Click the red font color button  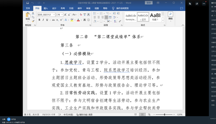[78, 20]
